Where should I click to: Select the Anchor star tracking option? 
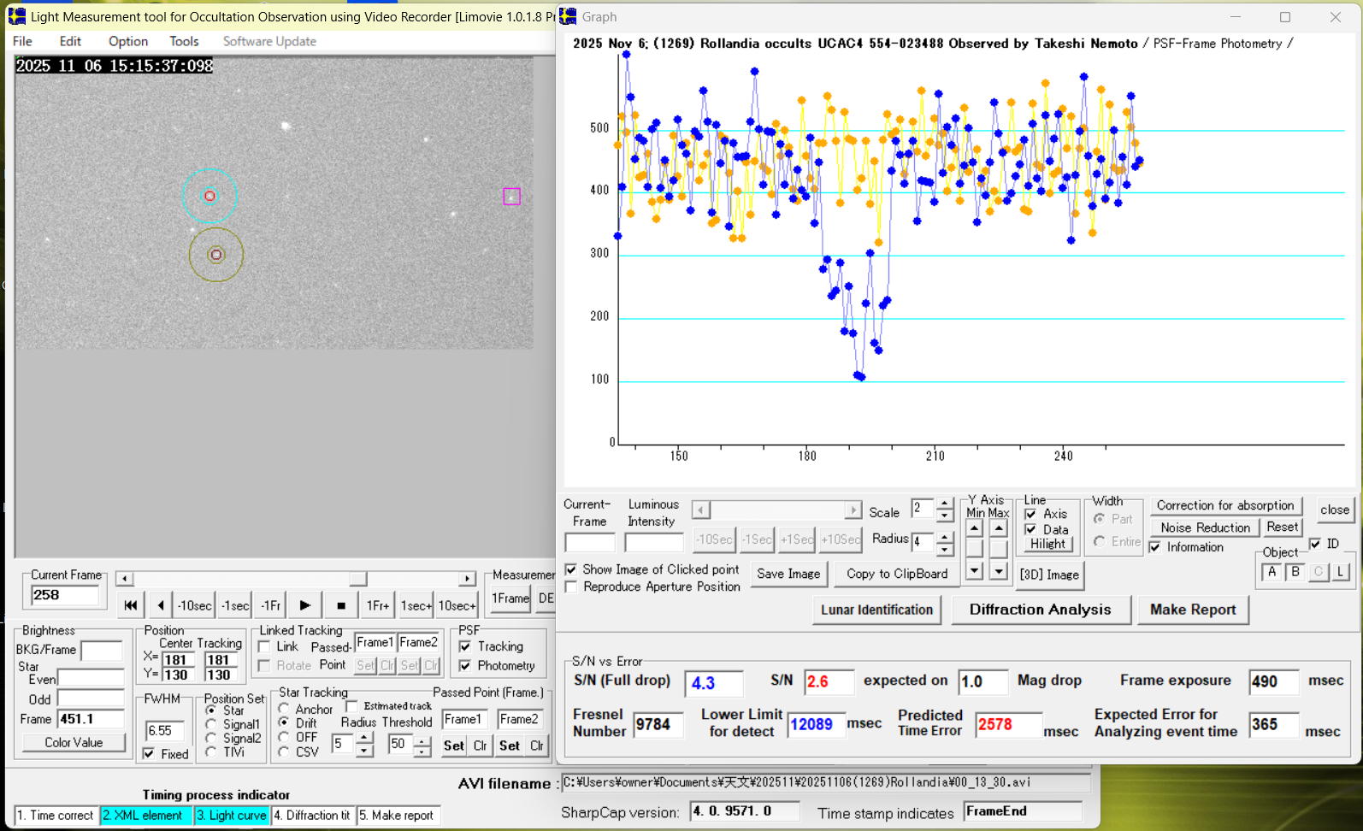coord(284,709)
